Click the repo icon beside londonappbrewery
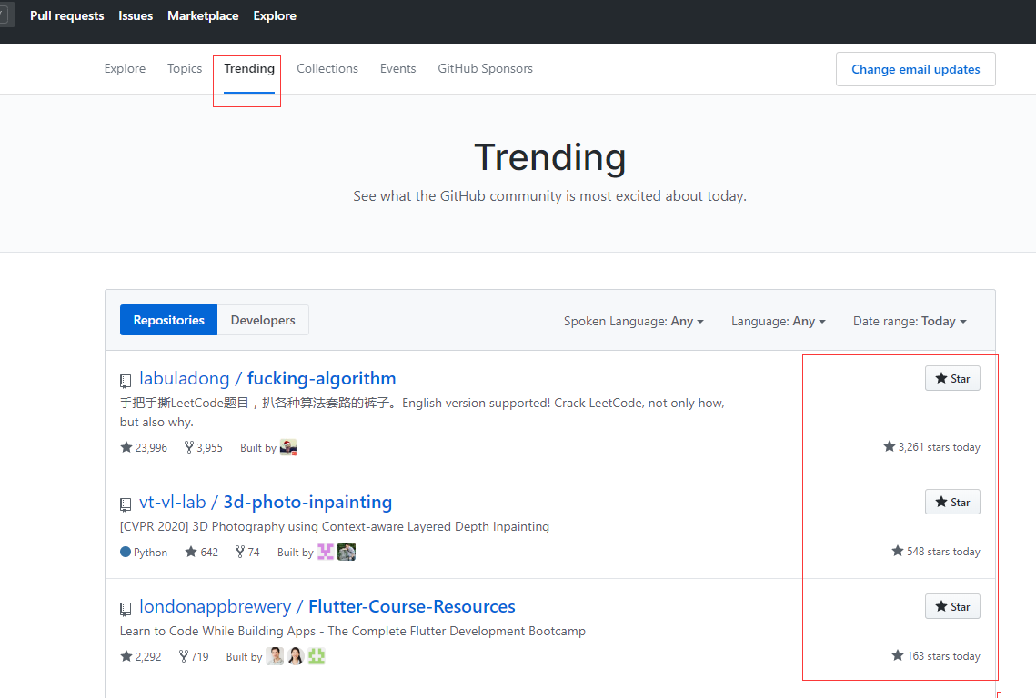Screen dimensions: 1036x698 pyautogui.click(x=126, y=608)
